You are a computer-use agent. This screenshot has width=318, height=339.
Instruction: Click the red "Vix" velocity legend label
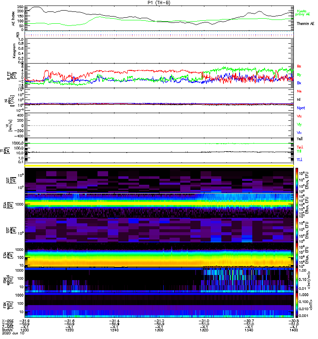(x=299, y=116)
